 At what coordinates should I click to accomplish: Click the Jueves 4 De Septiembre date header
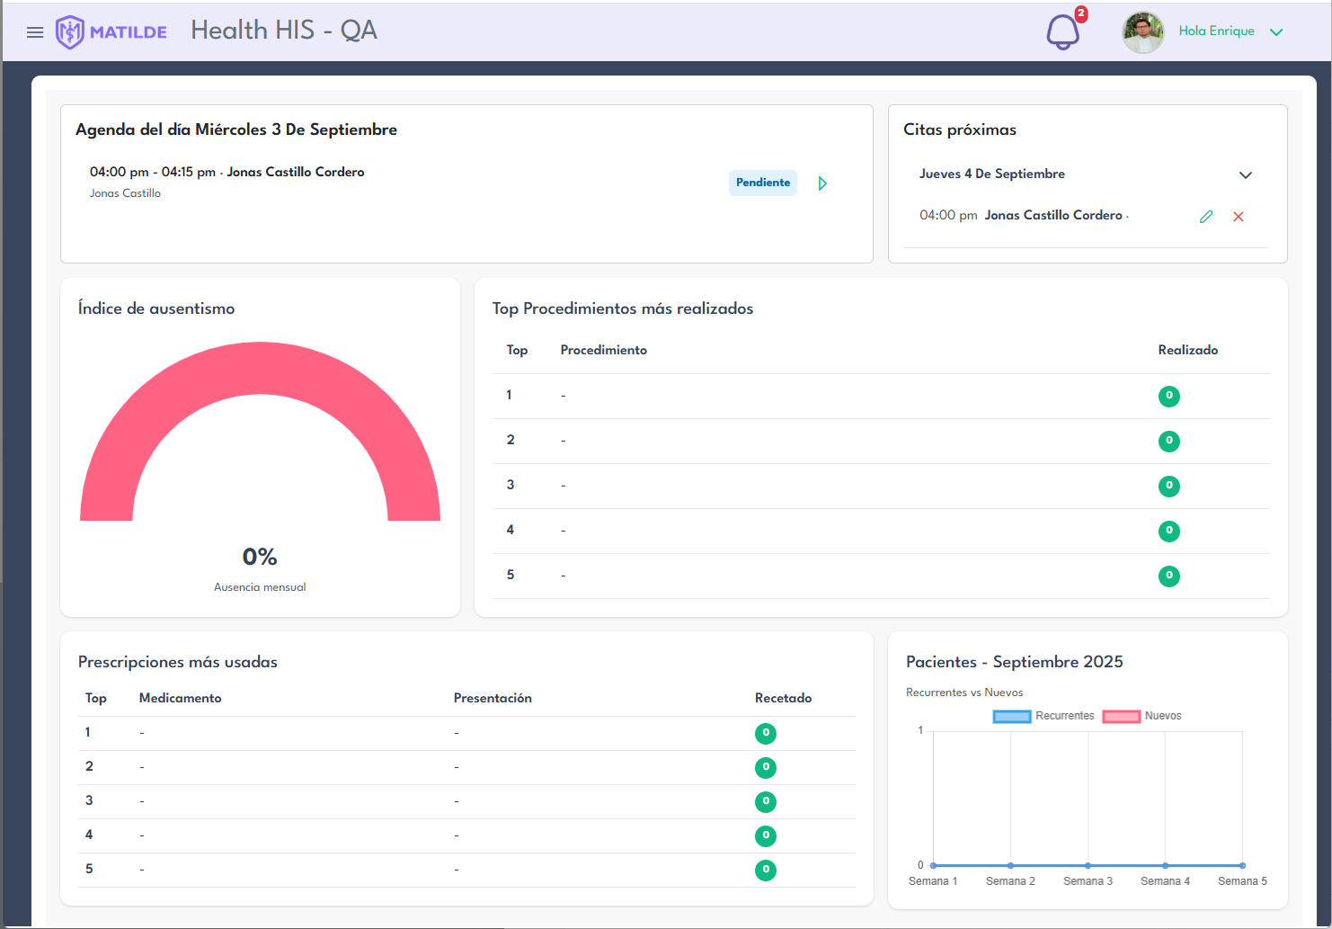click(991, 174)
